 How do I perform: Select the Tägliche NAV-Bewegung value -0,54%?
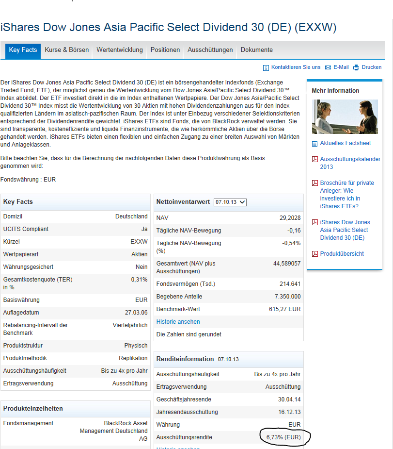coord(291,243)
